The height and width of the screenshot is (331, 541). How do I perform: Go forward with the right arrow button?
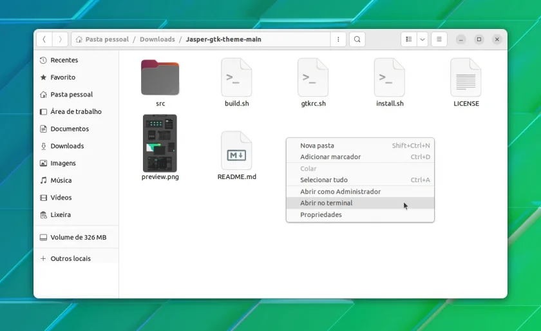point(60,39)
